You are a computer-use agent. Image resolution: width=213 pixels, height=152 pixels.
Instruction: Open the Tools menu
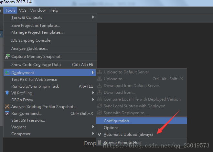(10, 10)
